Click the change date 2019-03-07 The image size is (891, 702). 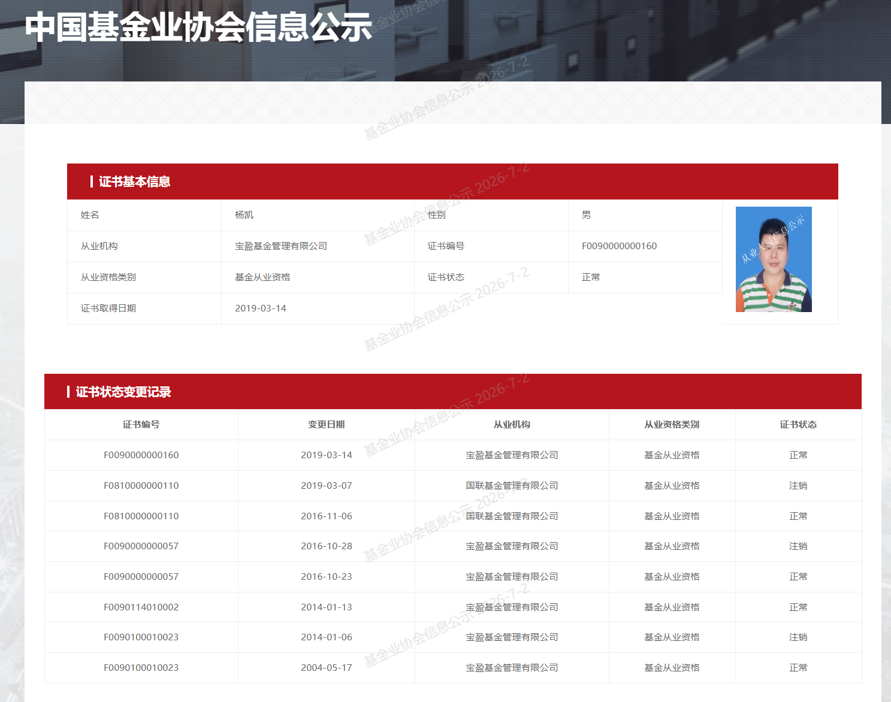point(327,486)
